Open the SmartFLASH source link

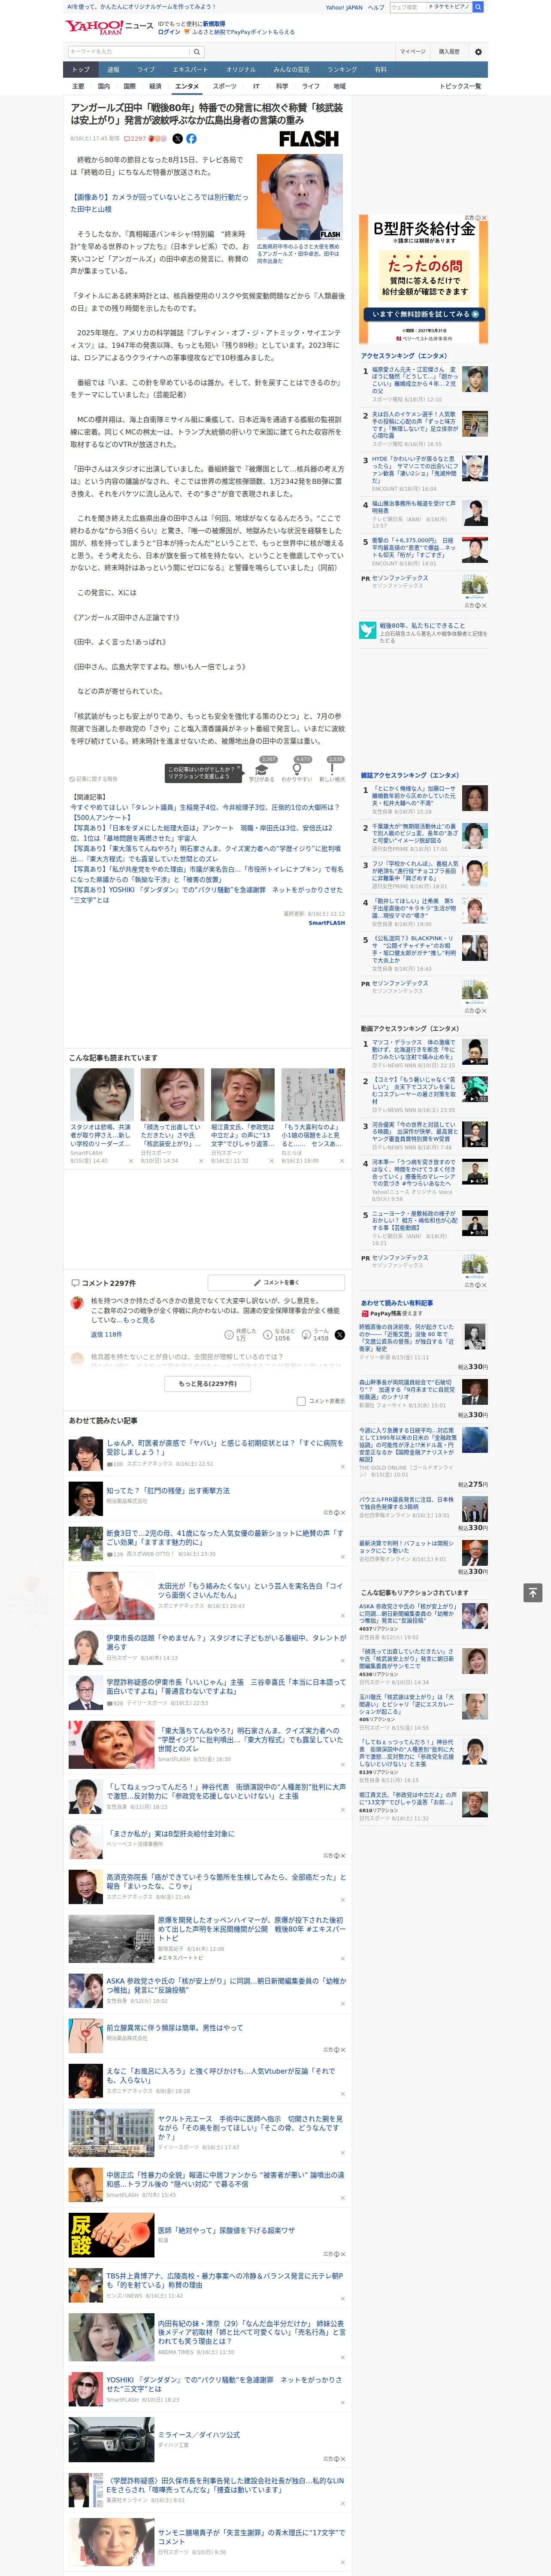[x=326, y=923]
